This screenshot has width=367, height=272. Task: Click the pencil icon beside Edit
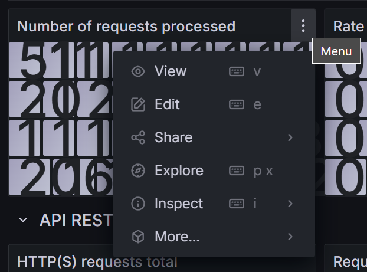138,104
